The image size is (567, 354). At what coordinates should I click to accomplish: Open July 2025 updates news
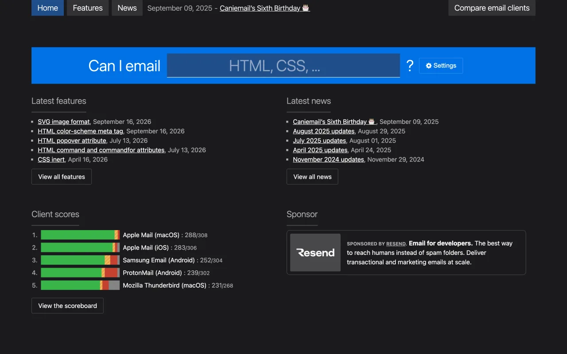coord(319,141)
